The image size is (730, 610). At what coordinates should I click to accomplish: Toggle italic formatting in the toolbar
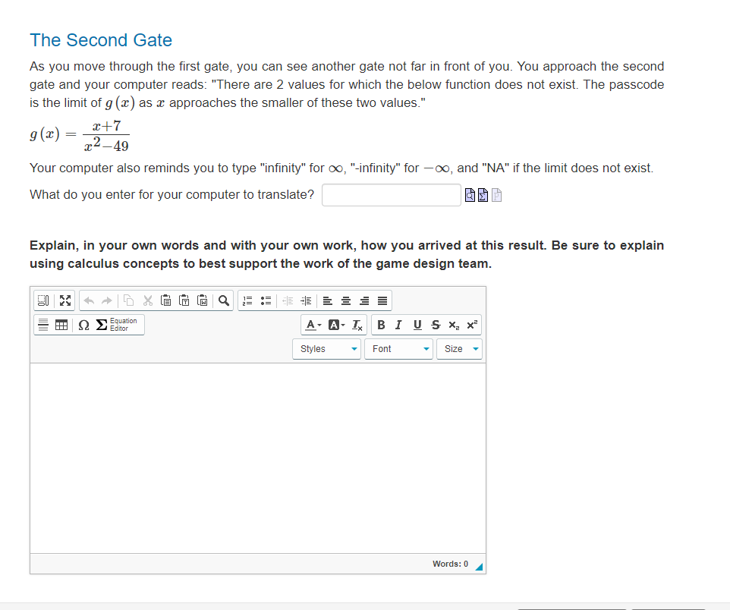398,325
